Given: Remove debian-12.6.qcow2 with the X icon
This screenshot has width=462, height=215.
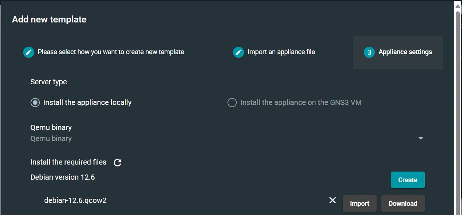Looking at the screenshot, I should pyautogui.click(x=332, y=200).
